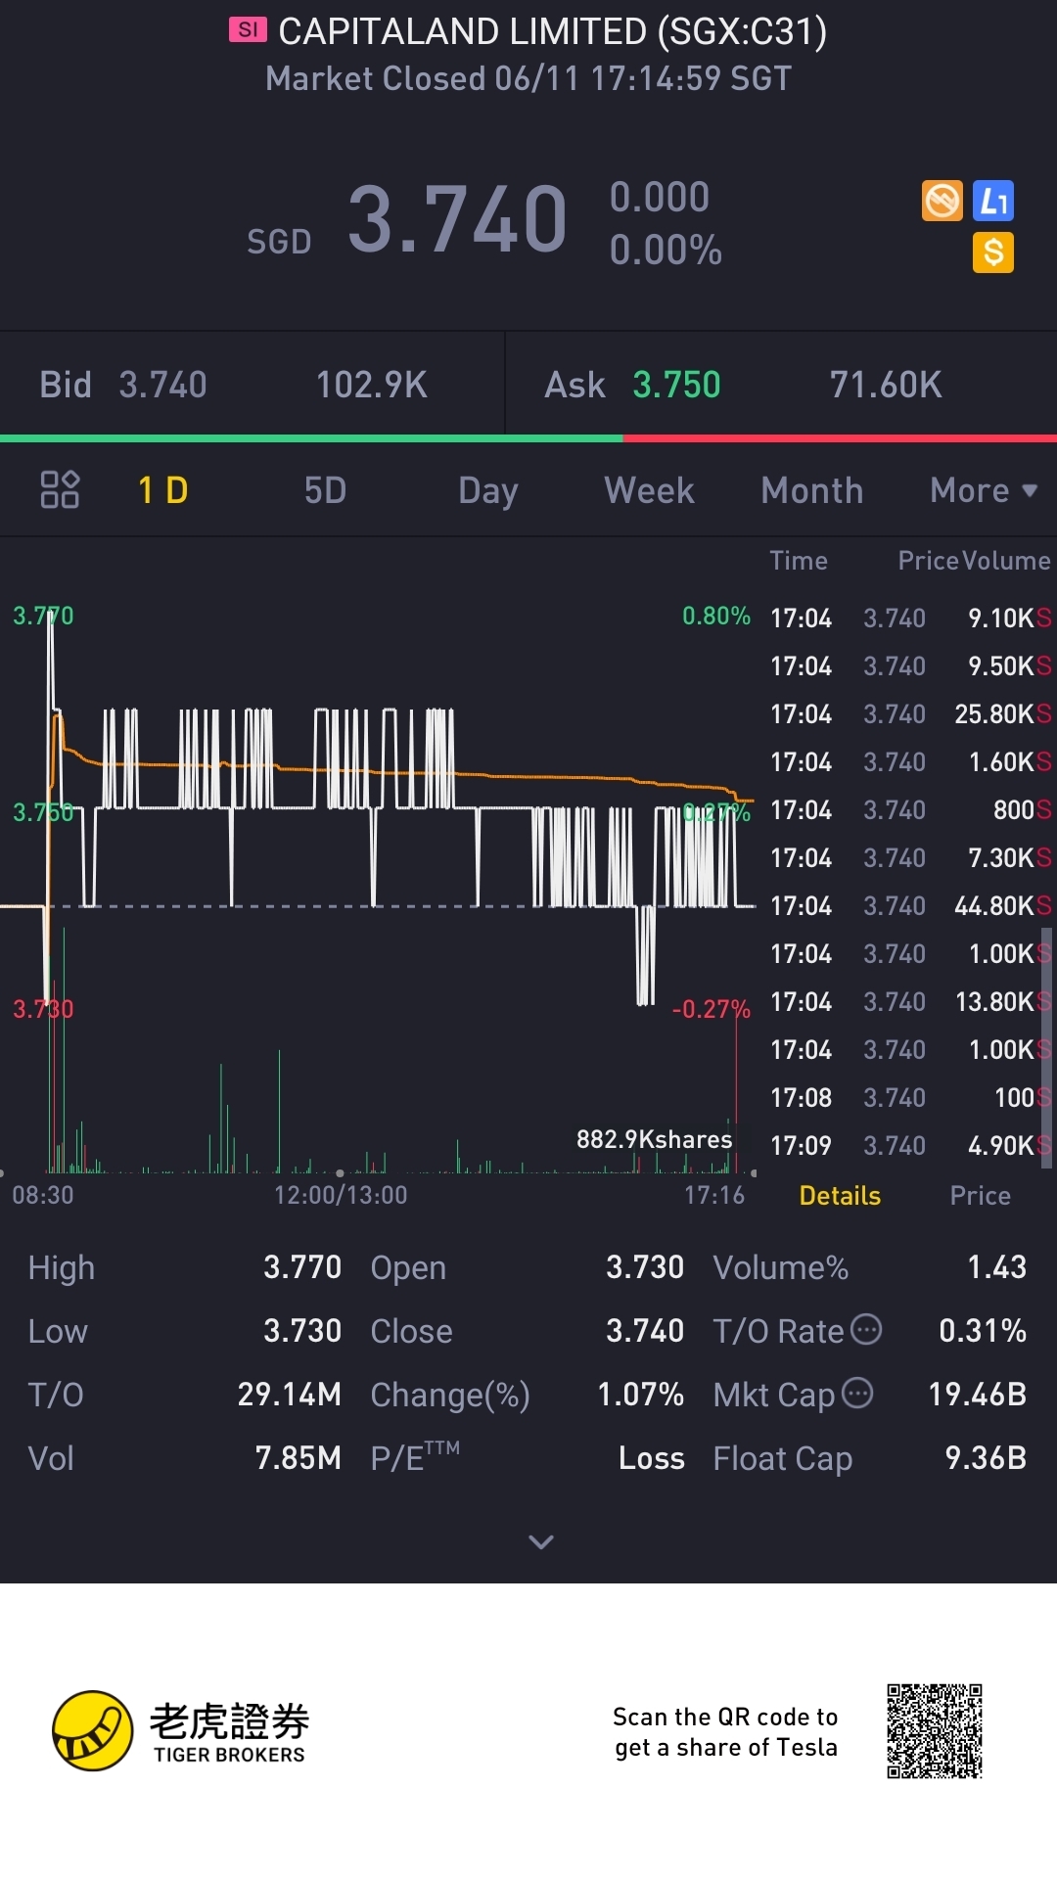Tap the Tiger Brokers logo
1057x1879 pixels.
181,1730
